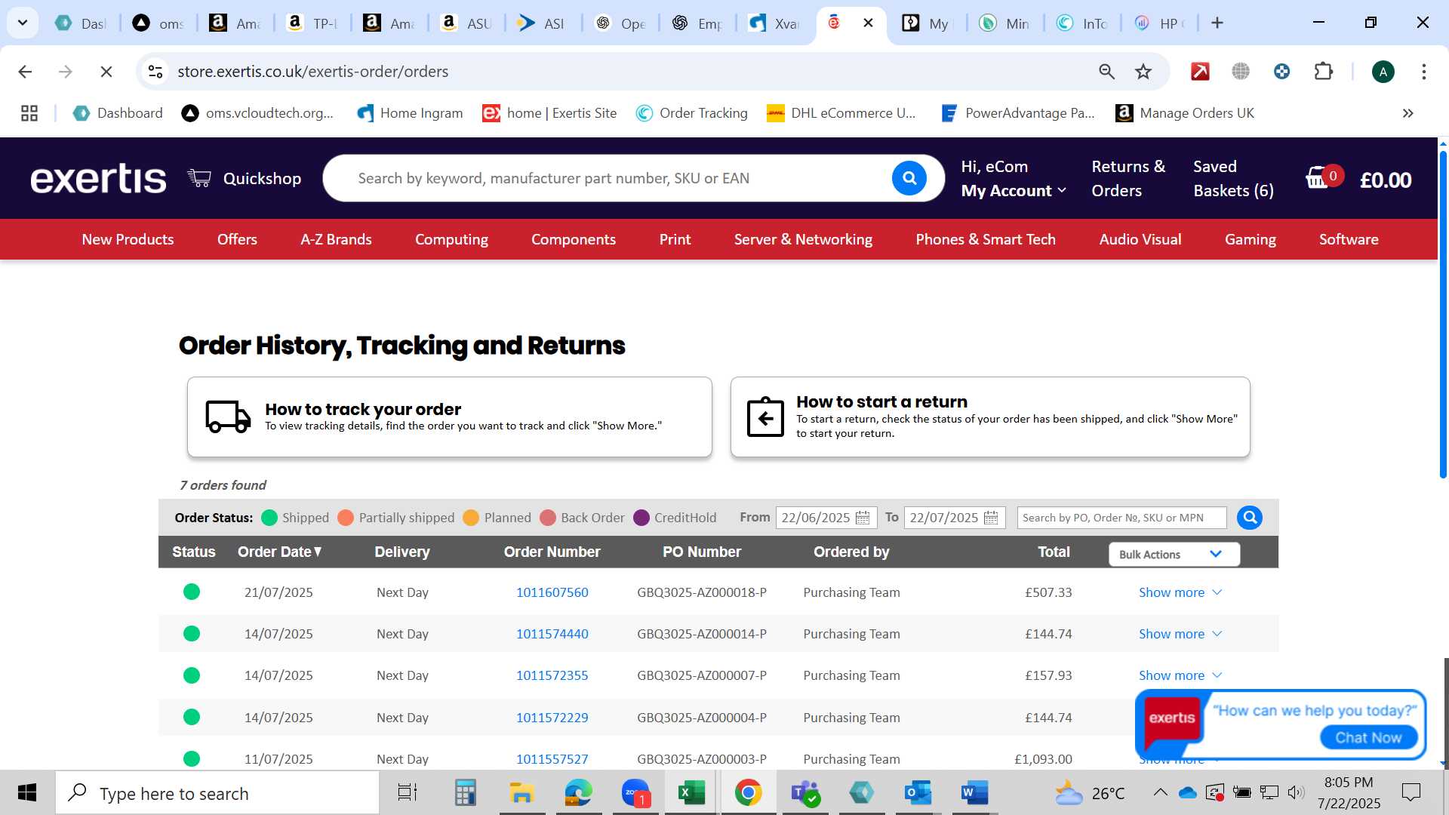Expand the Bulk Actions dropdown

[1174, 554]
